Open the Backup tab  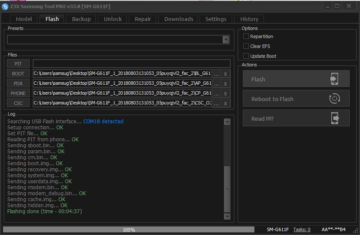pyautogui.click(x=81, y=19)
